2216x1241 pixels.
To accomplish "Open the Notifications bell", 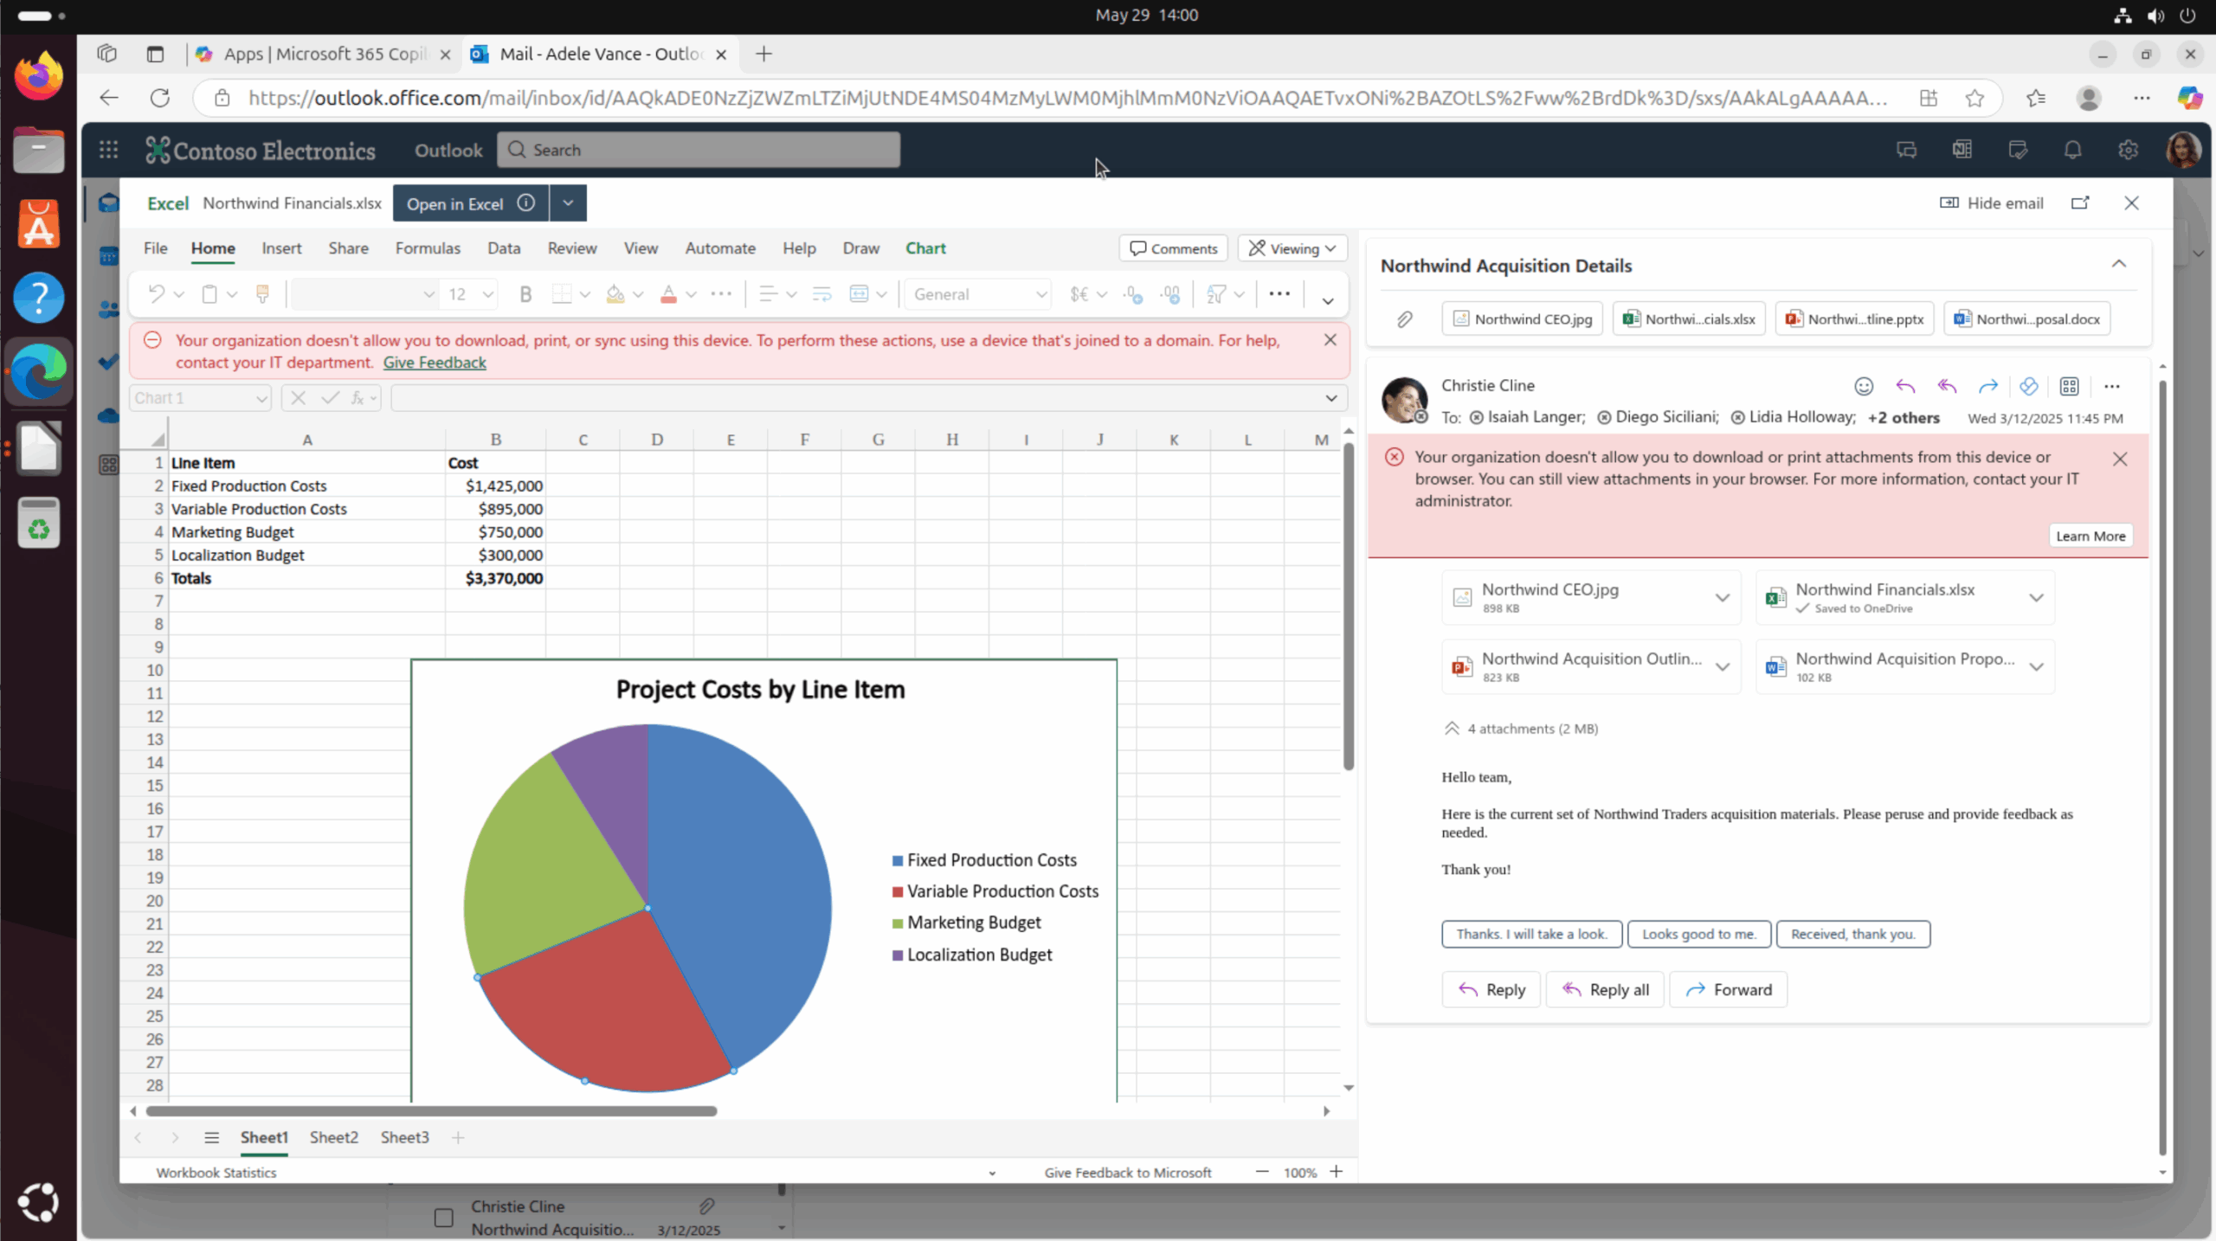I will (x=2073, y=150).
